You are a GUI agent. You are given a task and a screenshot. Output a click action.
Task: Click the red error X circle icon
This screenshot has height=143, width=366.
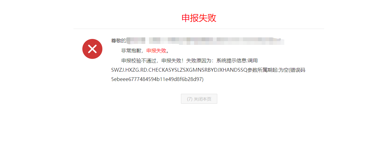point(92,49)
